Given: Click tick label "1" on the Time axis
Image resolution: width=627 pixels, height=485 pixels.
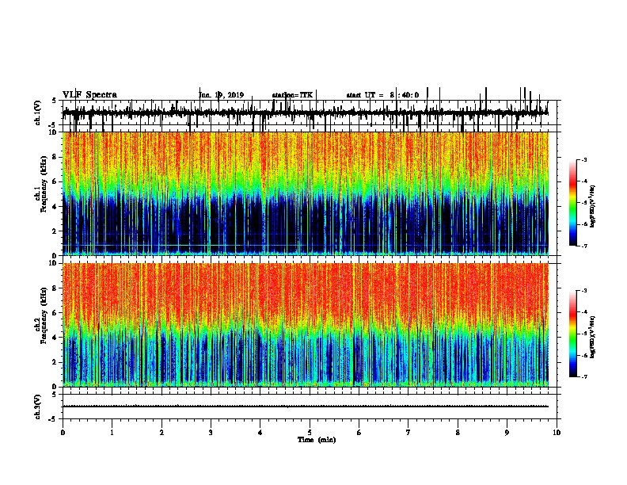Looking at the screenshot, I should click(112, 433).
